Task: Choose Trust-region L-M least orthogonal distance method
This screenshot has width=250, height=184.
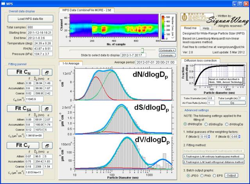Action: 214,162
